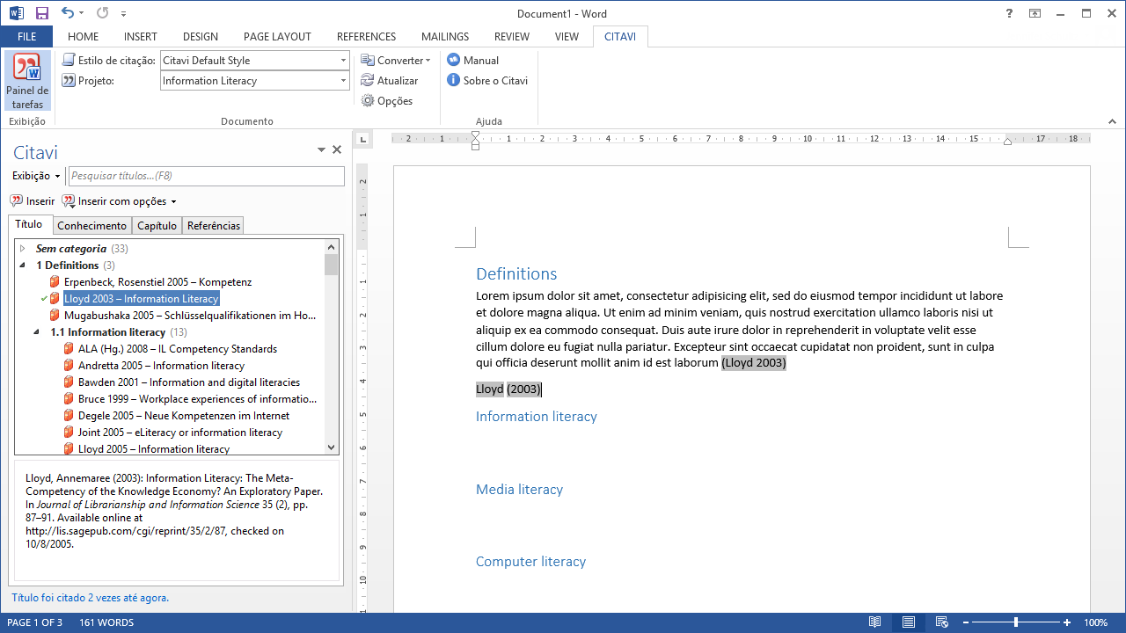Click the reference list scrollbar down arrow
Viewport: 1126px width, 633px height.
coord(332,447)
